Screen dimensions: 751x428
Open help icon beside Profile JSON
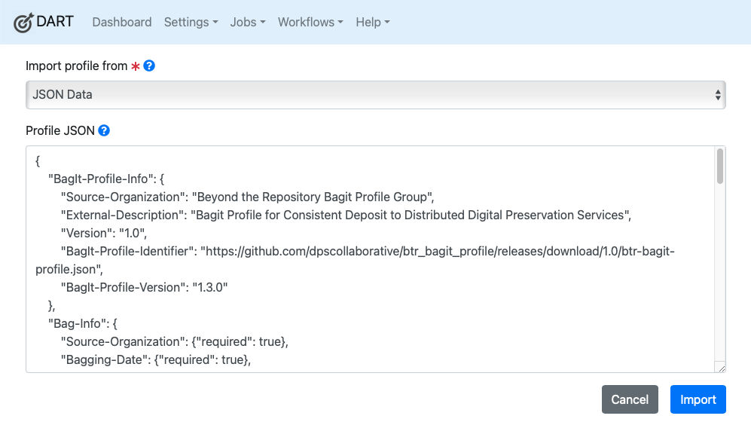click(x=104, y=130)
